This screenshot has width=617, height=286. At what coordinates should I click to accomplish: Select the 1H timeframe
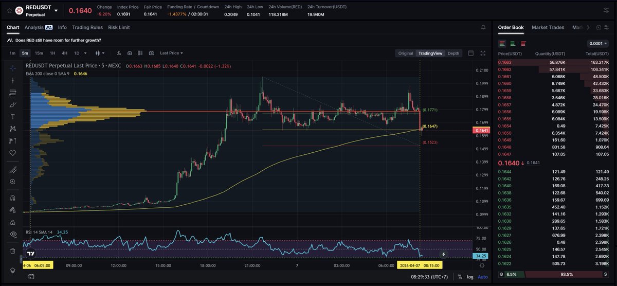click(x=52, y=53)
